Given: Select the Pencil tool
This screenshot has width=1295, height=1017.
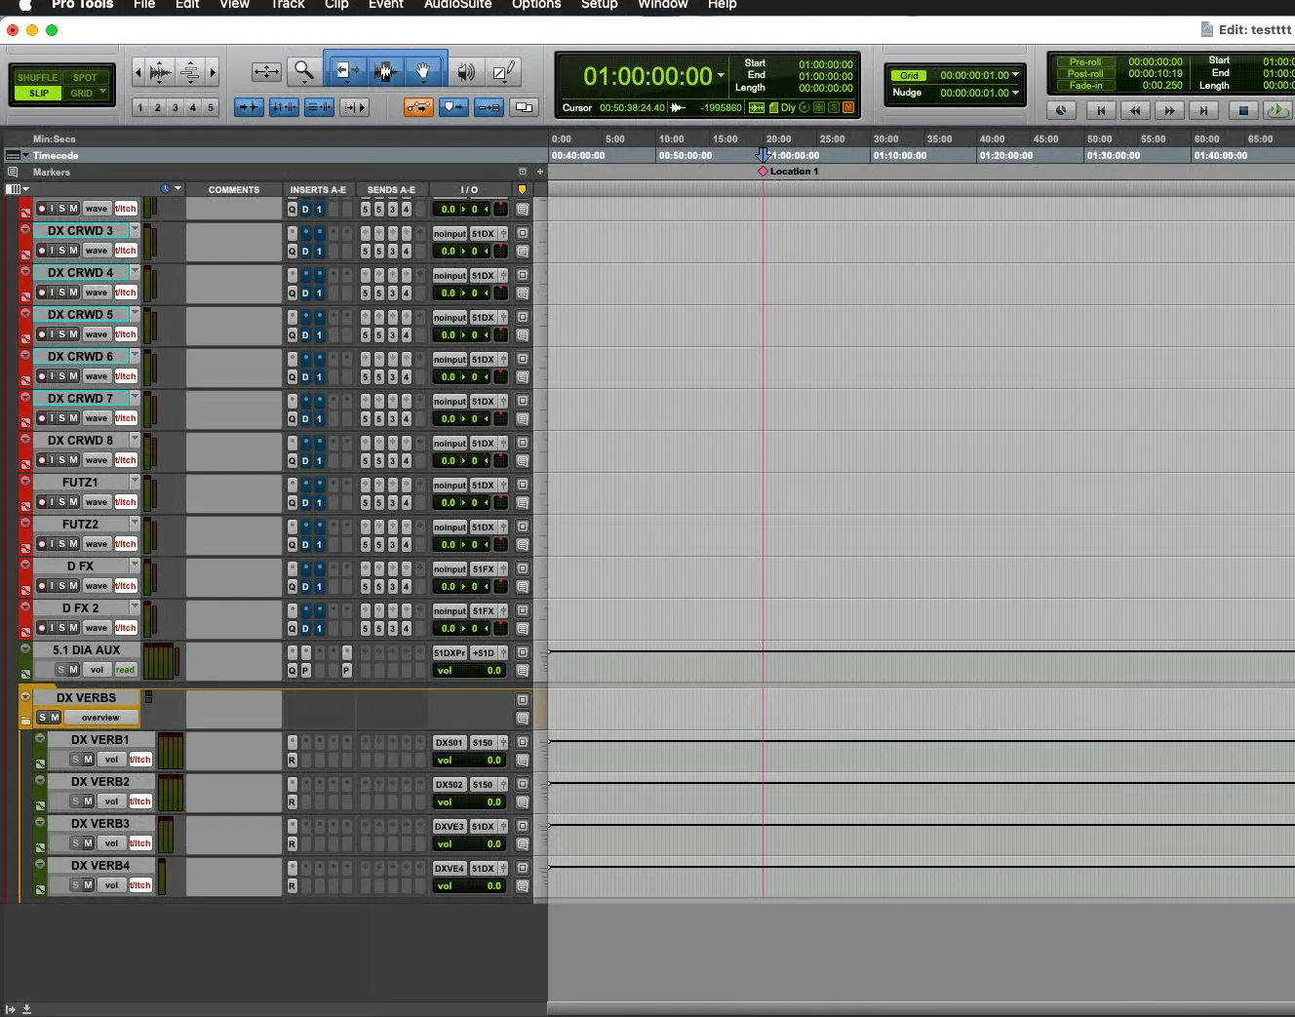Looking at the screenshot, I should 504,71.
